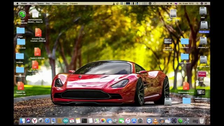The width and height of the screenshot is (224, 126).
Task: Select the iPhone repair mp4 thumbnail
Action: [201, 92]
